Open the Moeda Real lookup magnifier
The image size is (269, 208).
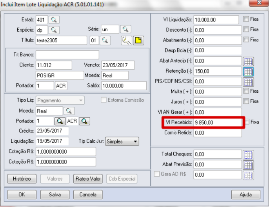click(69, 111)
